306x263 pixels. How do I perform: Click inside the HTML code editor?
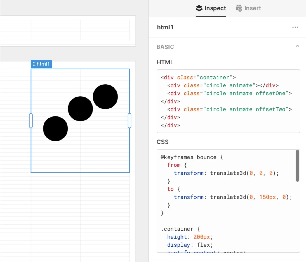point(228,101)
